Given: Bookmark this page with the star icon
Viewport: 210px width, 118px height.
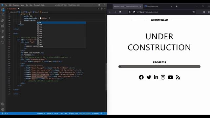Looking at the screenshot, I should click(x=194, y=12).
